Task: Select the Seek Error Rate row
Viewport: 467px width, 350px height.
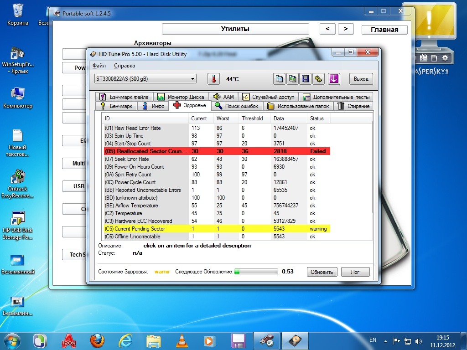Action: coord(217,159)
